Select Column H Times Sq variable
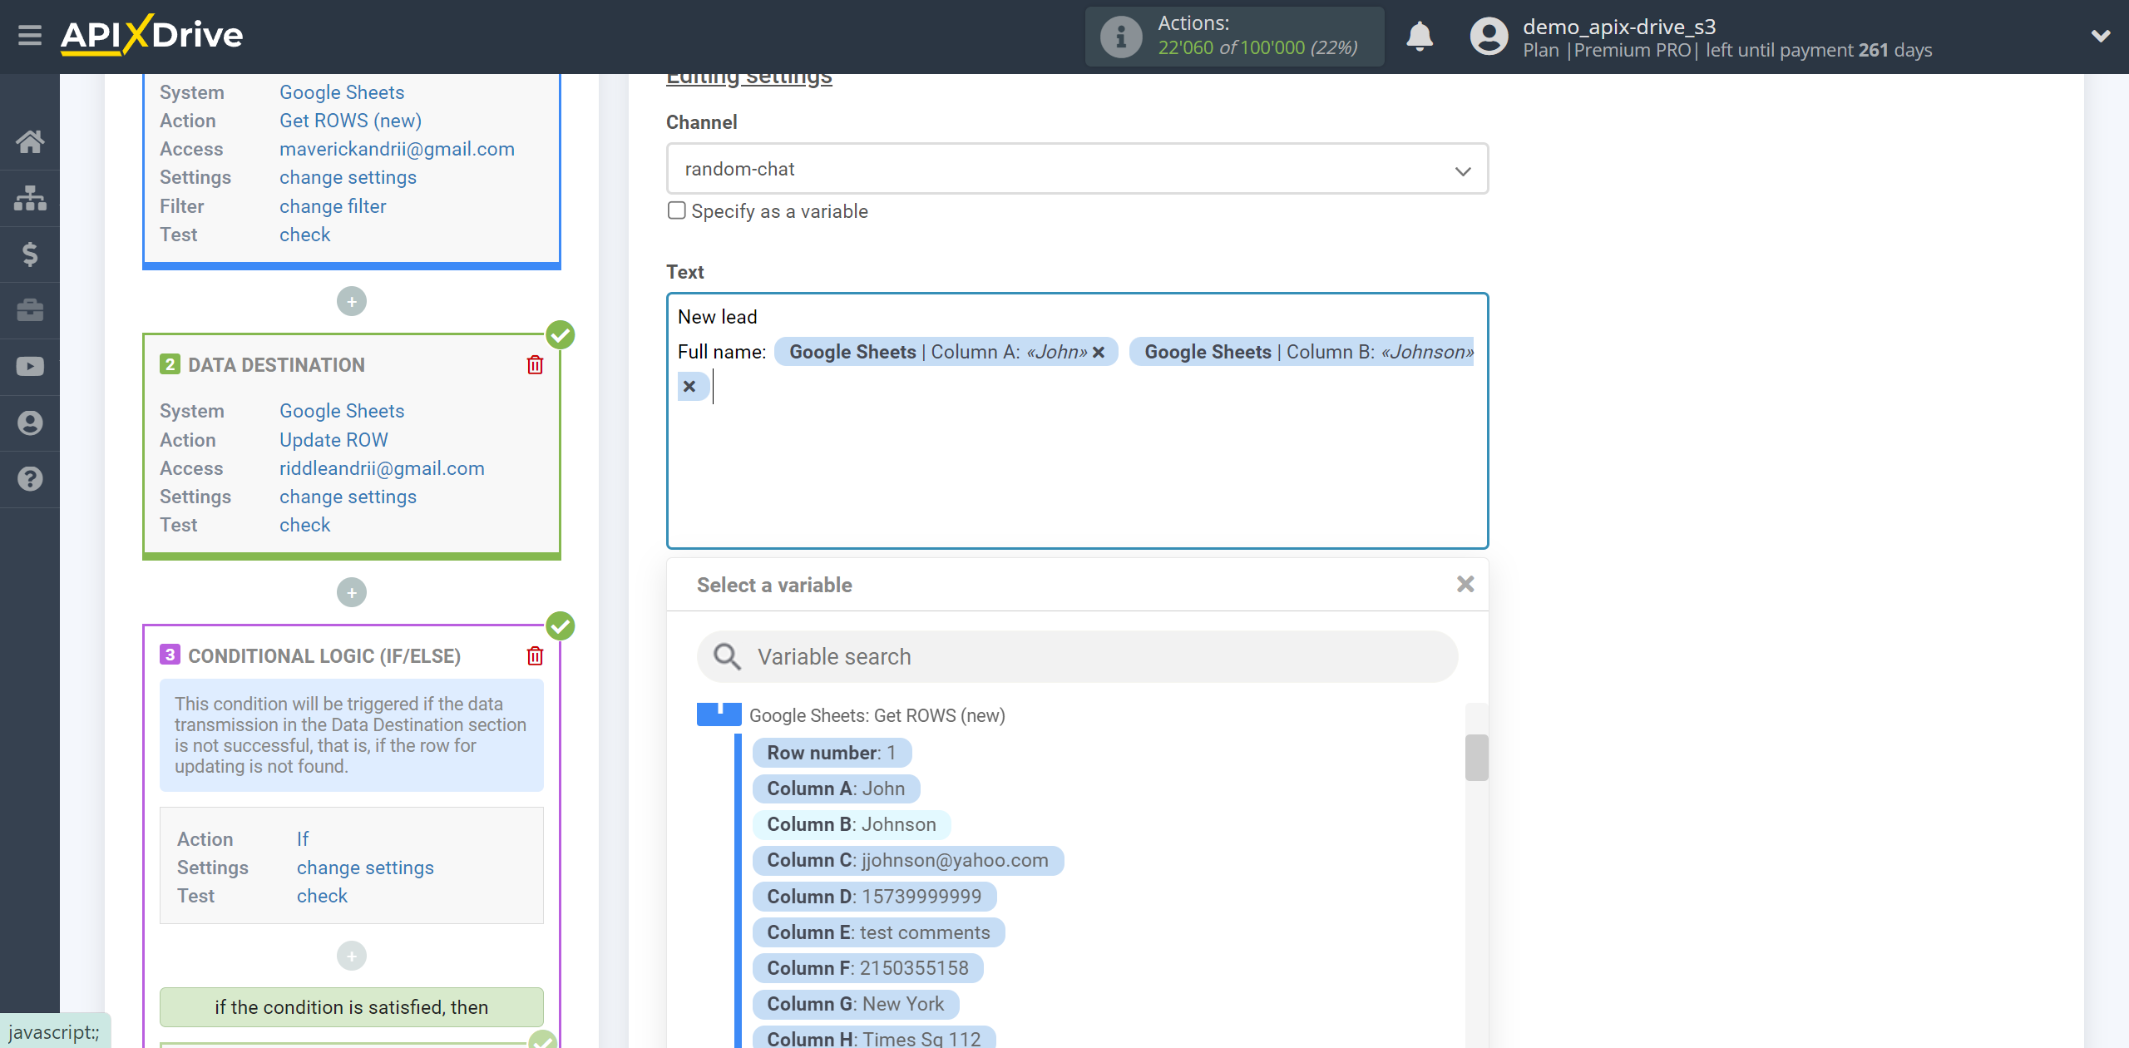This screenshot has width=2129, height=1048. pyautogui.click(x=874, y=1038)
